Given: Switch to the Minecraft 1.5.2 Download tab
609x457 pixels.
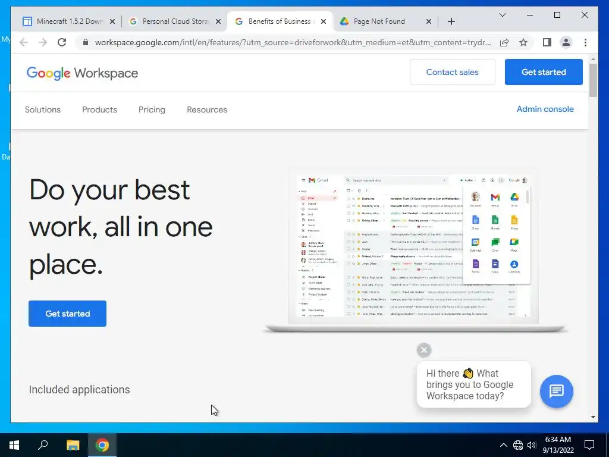Looking at the screenshot, I should 69,21.
